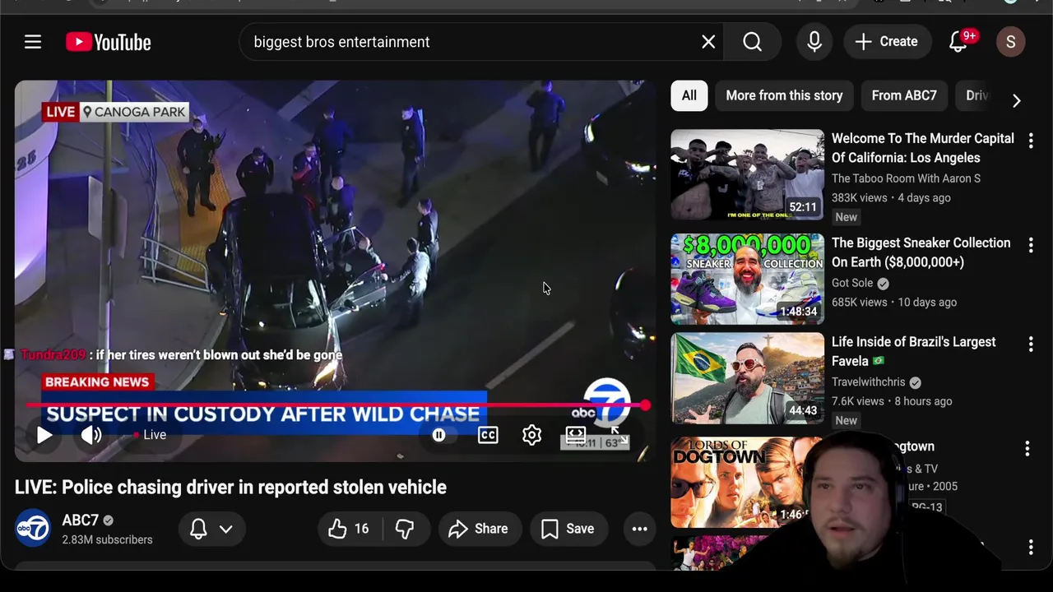Image resolution: width=1053 pixels, height=592 pixels.
Task: Open the ABC7 channel avatar
Action: pyautogui.click(x=33, y=529)
